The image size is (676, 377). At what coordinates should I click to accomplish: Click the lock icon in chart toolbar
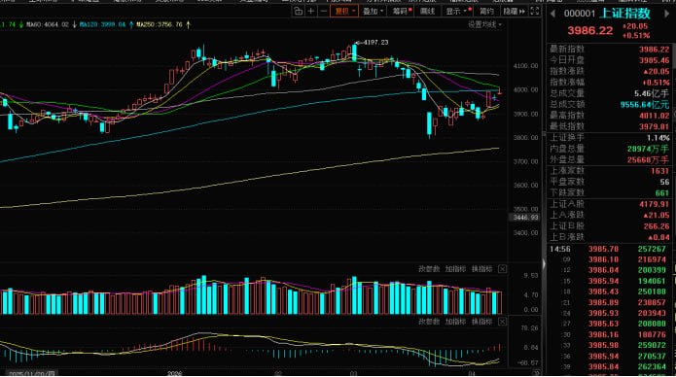click(x=298, y=12)
